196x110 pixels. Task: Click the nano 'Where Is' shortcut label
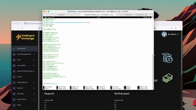(75, 87)
